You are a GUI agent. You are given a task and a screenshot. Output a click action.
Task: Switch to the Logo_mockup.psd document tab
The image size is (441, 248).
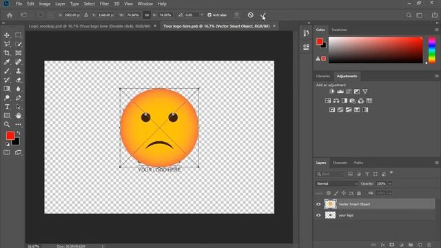point(90,26)
